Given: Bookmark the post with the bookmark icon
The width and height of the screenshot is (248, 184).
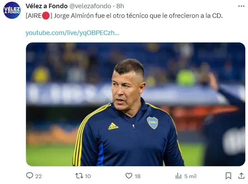Looking at the screenshot, I should pyautogui.click(x=228, y=176).
